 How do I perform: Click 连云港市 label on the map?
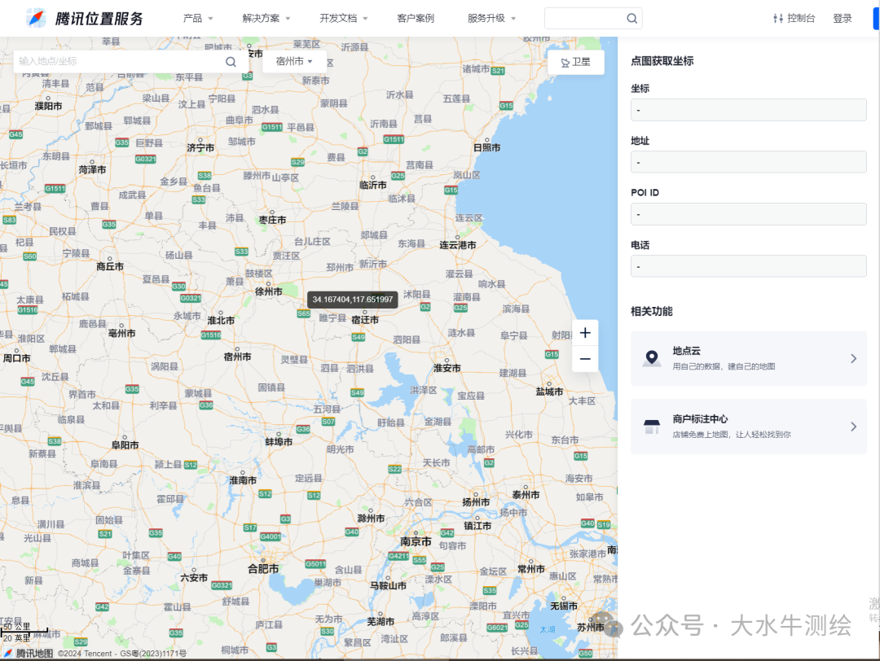pos(457,245)
